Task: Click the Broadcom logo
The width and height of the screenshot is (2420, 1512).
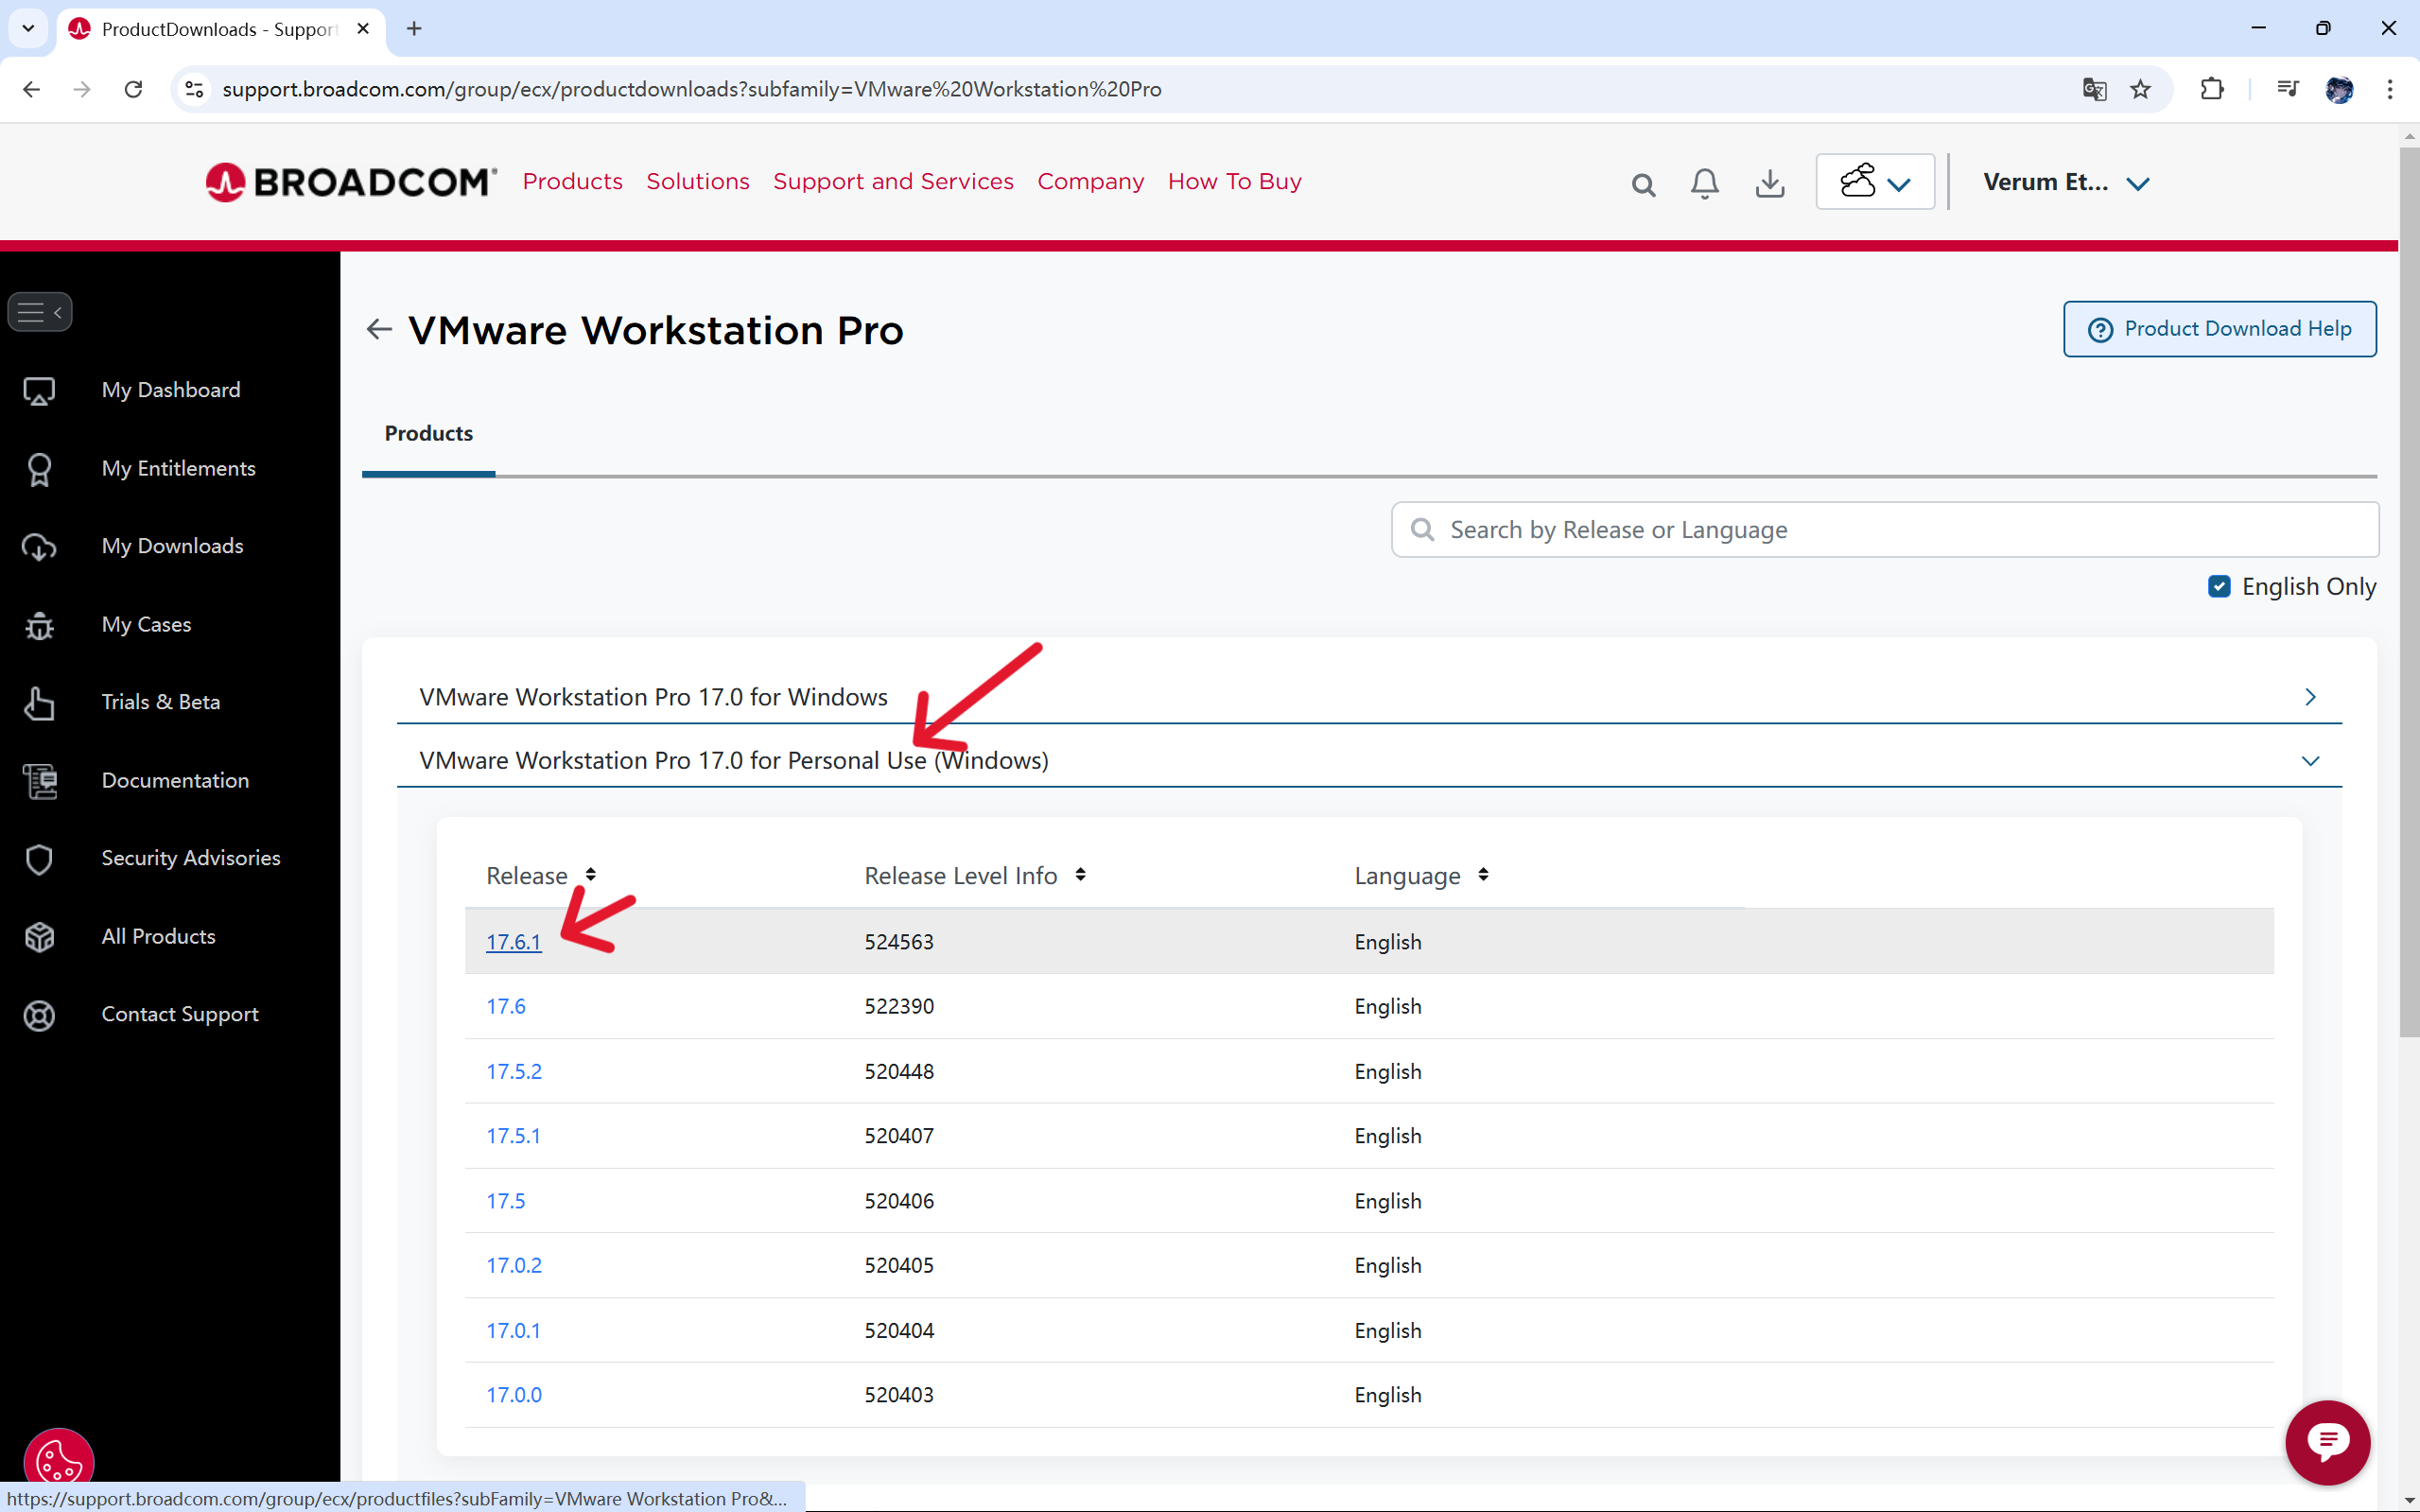Action: [351, 182]
